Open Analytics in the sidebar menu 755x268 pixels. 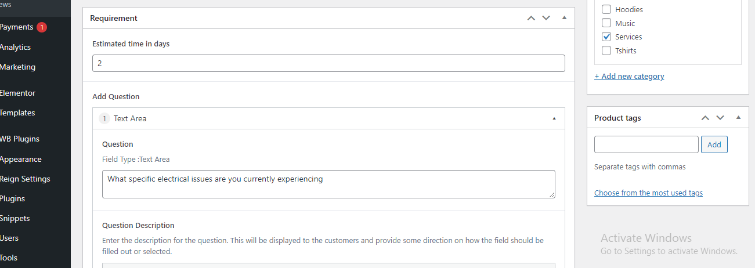click(x=16, y=47)
